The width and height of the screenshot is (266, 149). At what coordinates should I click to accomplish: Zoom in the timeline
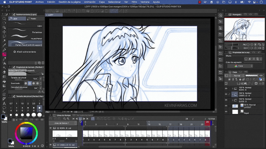point(68,119)
